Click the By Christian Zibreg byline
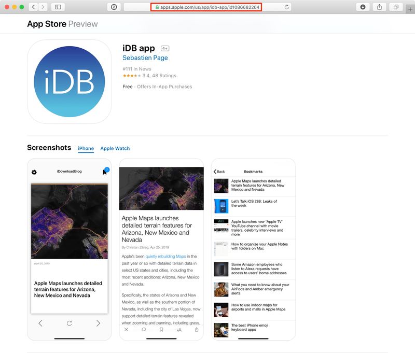This screenshot has width=415, height=353. pyautogui.click(x=145, y=247)
